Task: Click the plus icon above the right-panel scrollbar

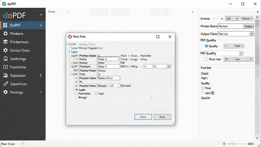Action: (258, 12)
